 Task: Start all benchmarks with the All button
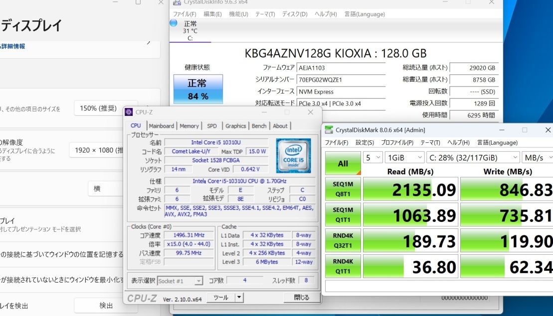tap(343, 163)
